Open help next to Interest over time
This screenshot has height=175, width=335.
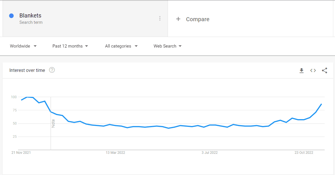[x=52, y=70]
